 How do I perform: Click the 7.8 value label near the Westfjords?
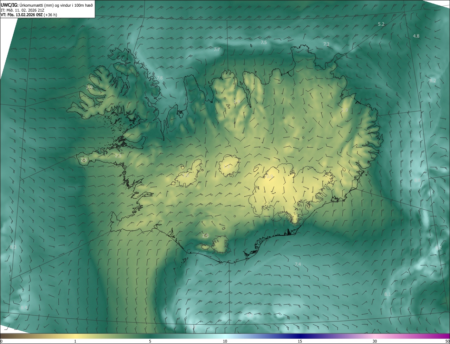tap(160, 78)
